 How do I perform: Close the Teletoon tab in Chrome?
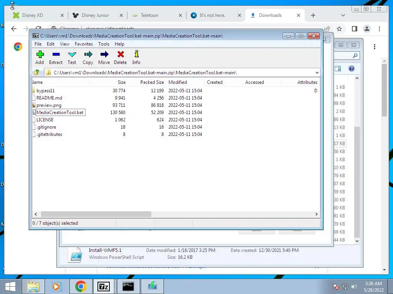click(x=180, y=15)
